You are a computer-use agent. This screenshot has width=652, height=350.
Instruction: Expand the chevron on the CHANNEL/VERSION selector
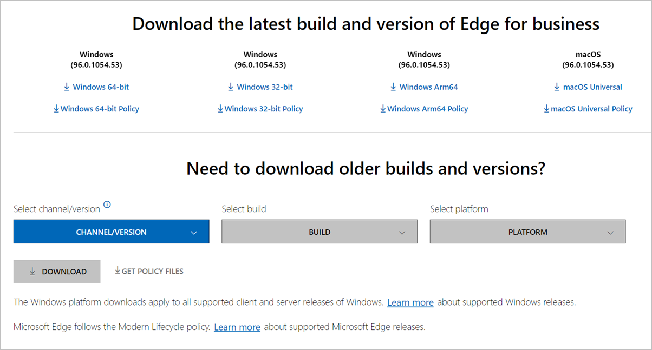click(x=194, y=232)
